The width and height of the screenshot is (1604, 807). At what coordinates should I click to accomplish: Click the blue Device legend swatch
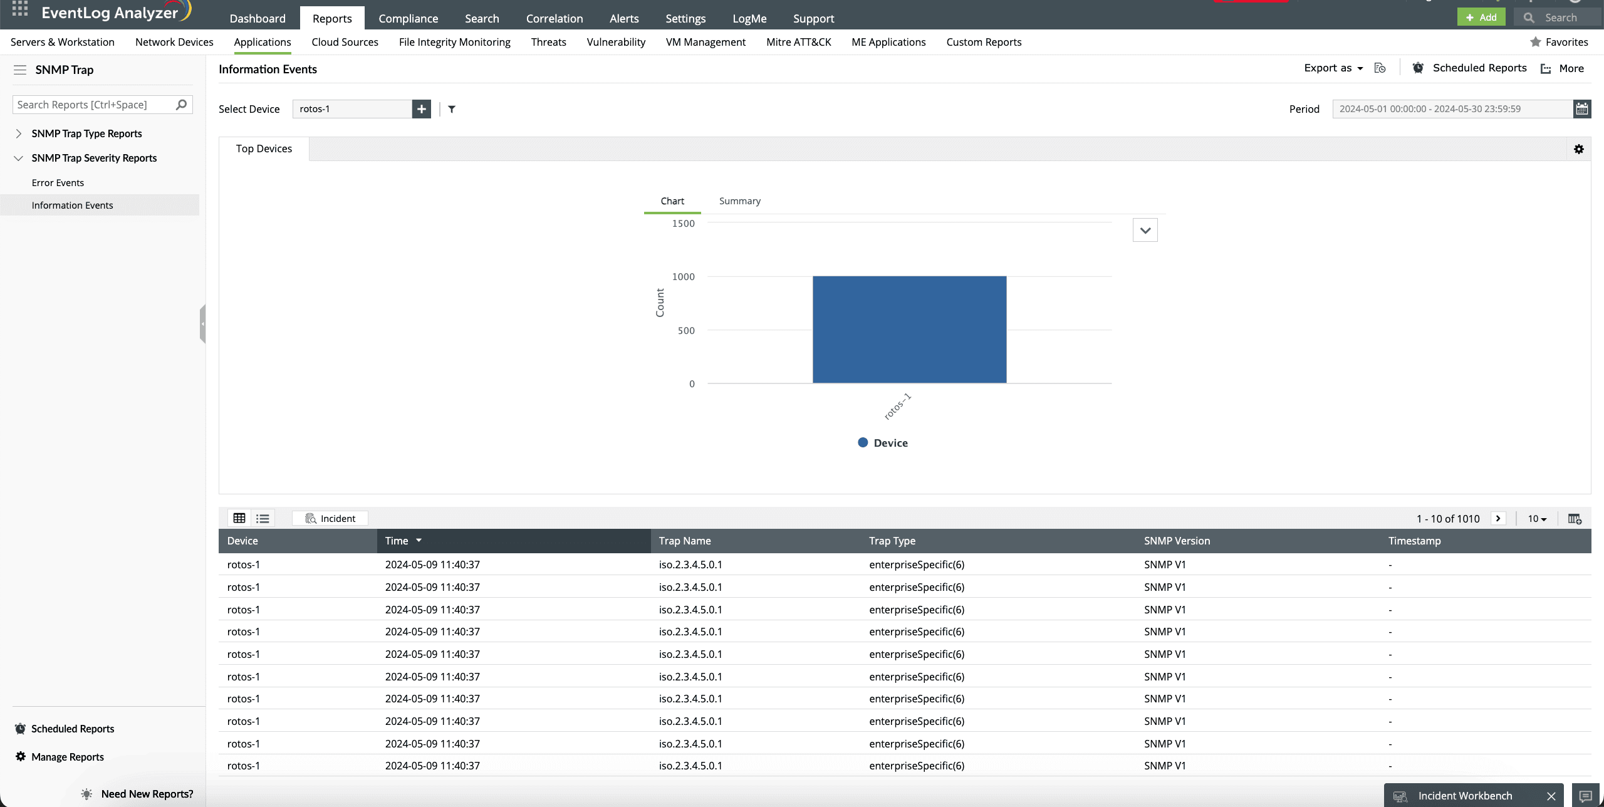[x=863, y=443]
